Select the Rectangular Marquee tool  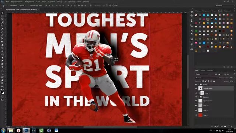tap(2, 16)
